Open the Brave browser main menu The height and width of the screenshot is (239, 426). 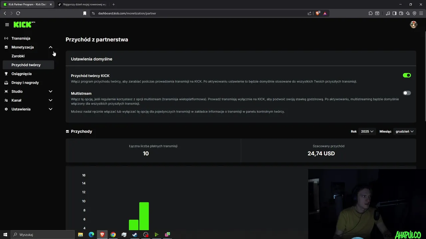(x=421, y=13)
